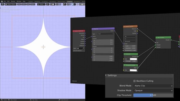
Task: Switch to material preview shading
Action: (x=84, y=4)
